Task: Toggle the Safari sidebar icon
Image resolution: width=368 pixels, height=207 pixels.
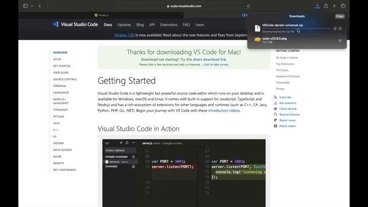Action: click(25, 6)
